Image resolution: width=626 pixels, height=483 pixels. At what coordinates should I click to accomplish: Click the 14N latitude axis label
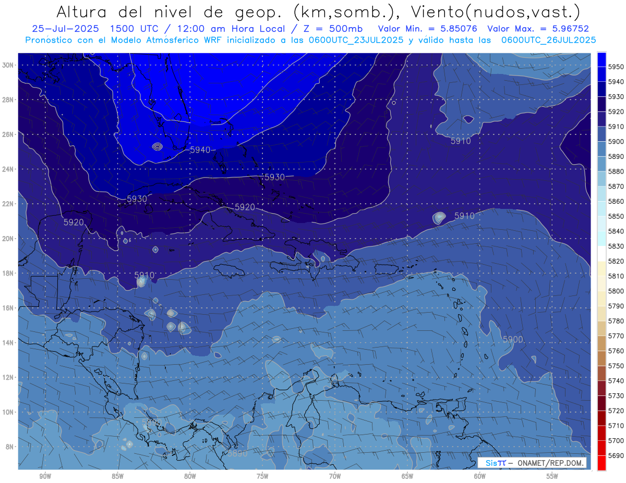(x=8, y=343)
